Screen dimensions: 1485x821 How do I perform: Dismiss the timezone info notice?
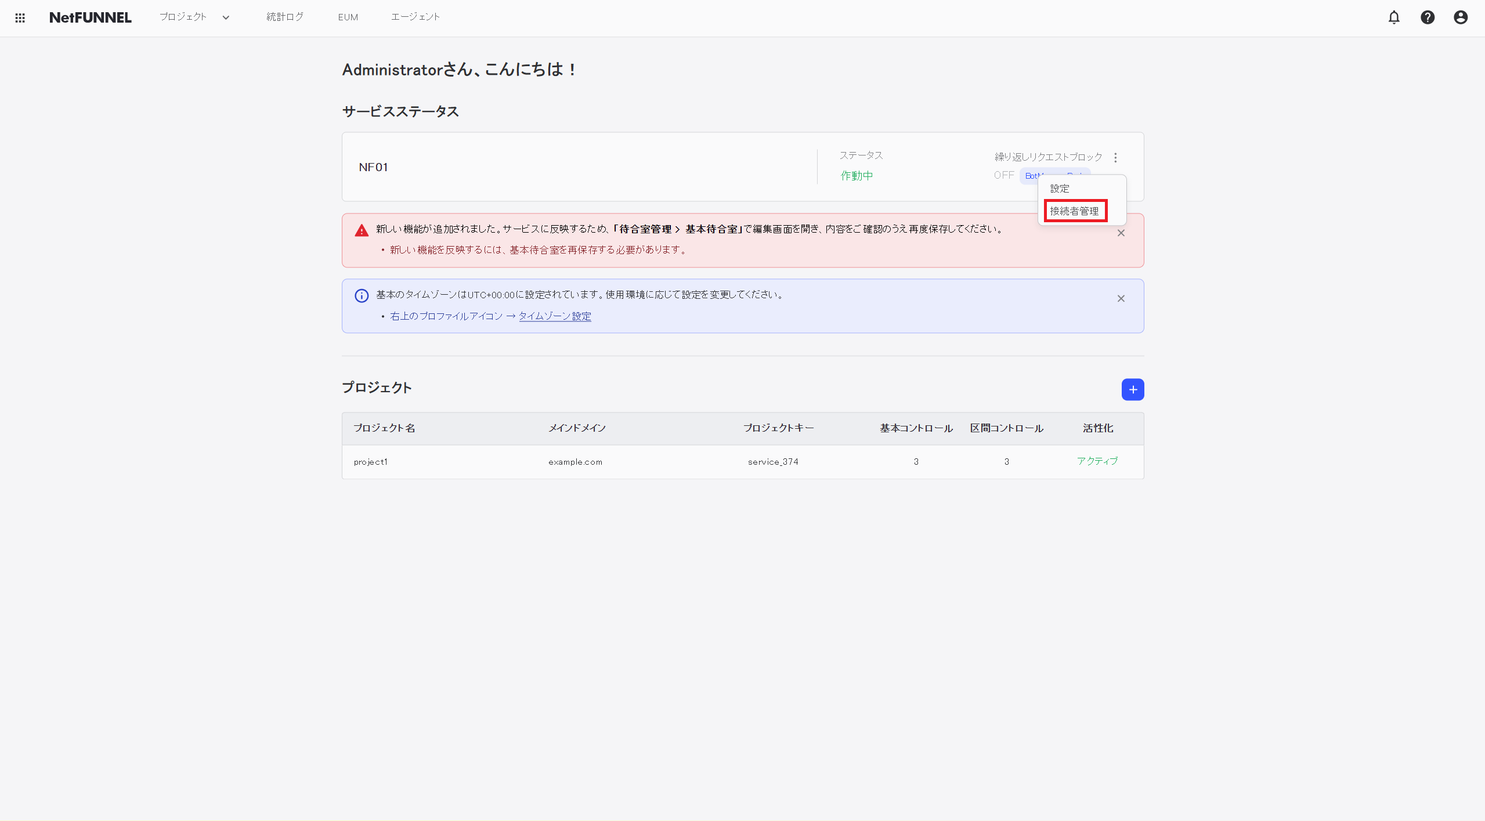point(1120,298)
